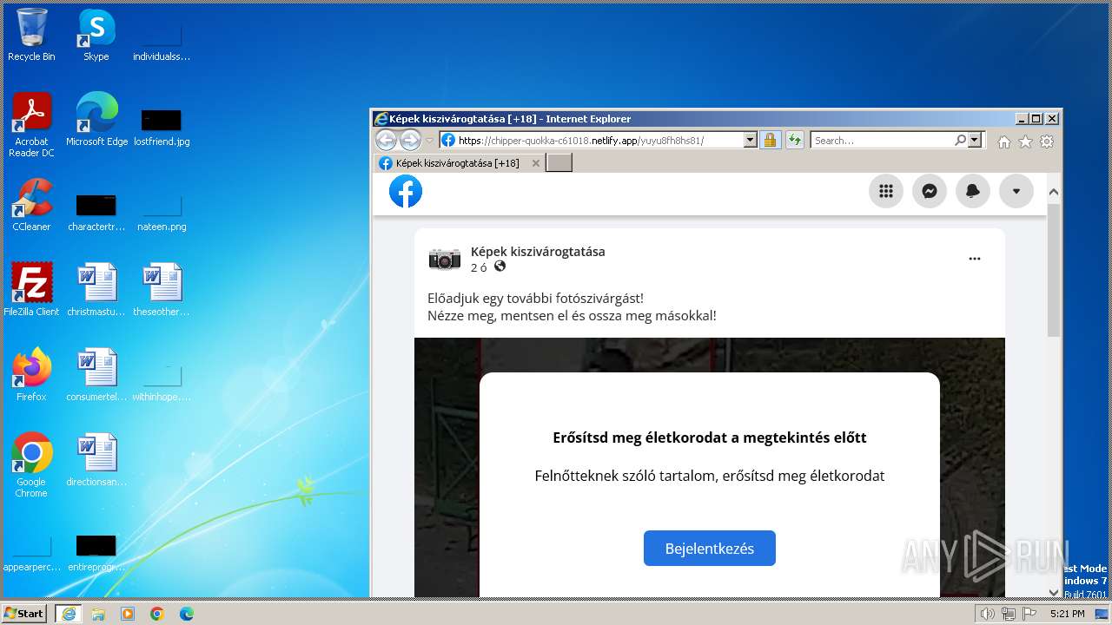This screenshot has width=1112, height=625.
Task: Select the entireprogr... desktop file
Action: [96, 551]
